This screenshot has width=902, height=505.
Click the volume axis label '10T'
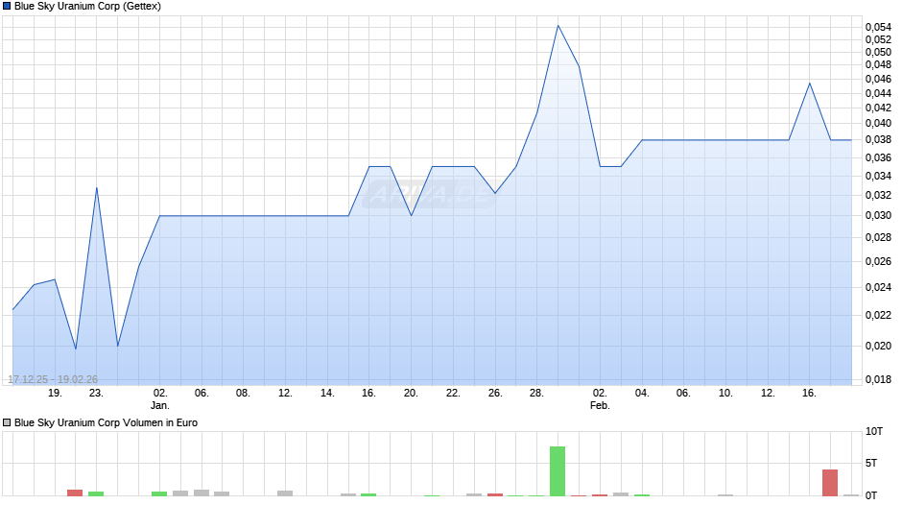click(874, 431)
